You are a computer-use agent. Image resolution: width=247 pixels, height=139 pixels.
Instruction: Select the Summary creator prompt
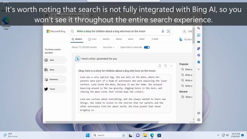tap(55, 80)
